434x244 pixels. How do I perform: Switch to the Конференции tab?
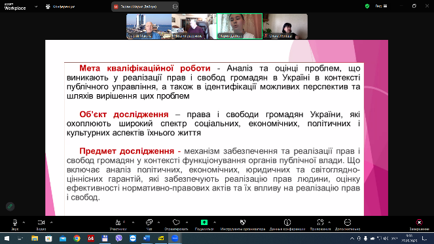coord(60,7)
